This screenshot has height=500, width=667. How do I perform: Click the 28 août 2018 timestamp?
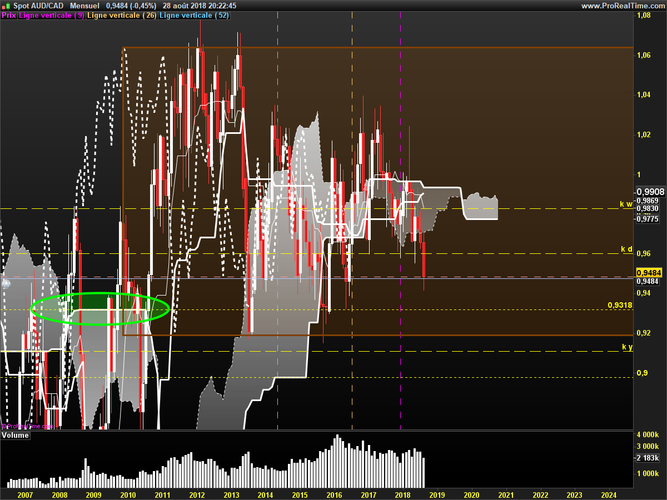tap(200, 6)
